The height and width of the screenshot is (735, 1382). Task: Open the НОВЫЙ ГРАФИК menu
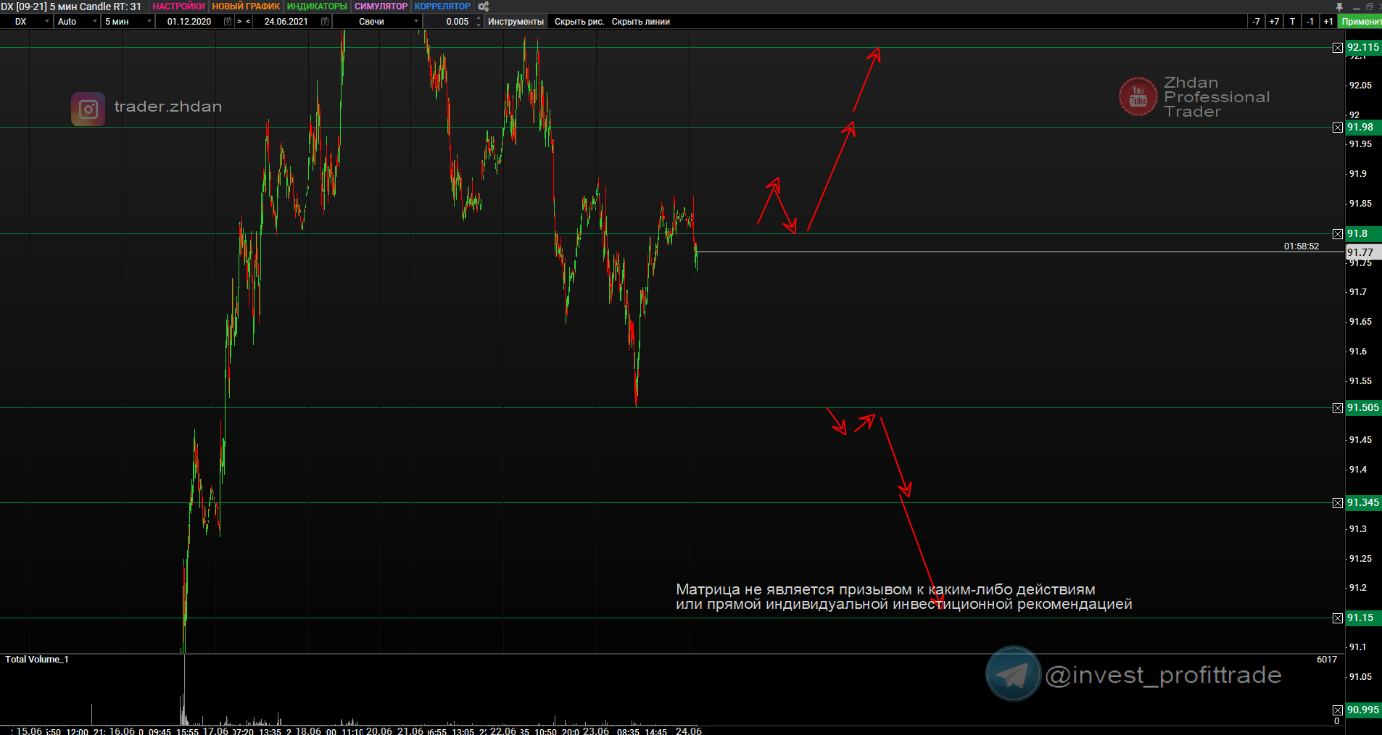point(246,7)
